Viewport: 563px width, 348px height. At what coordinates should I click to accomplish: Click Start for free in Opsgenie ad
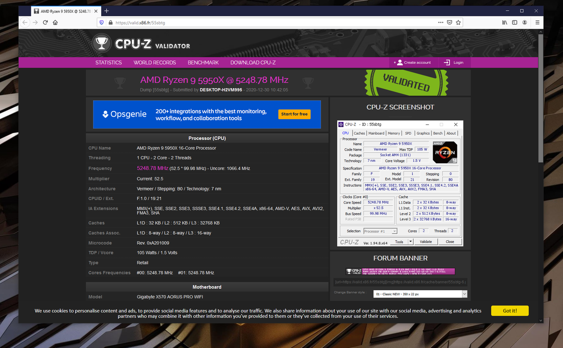pos(294,114)
